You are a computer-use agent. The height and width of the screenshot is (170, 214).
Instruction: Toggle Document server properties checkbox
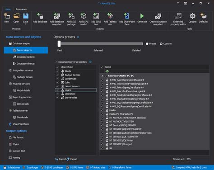click(x=56, y=62)
